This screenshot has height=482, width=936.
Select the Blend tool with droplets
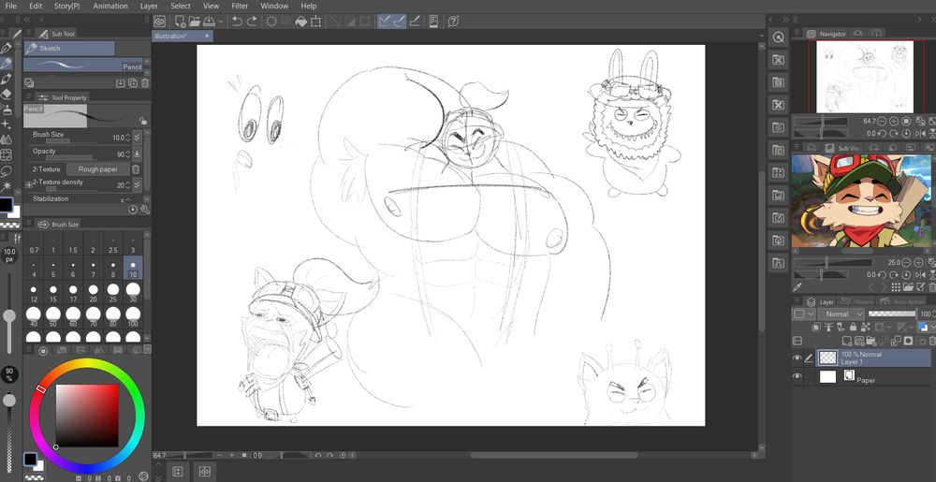pyautogui.click(x=6, y=139)
